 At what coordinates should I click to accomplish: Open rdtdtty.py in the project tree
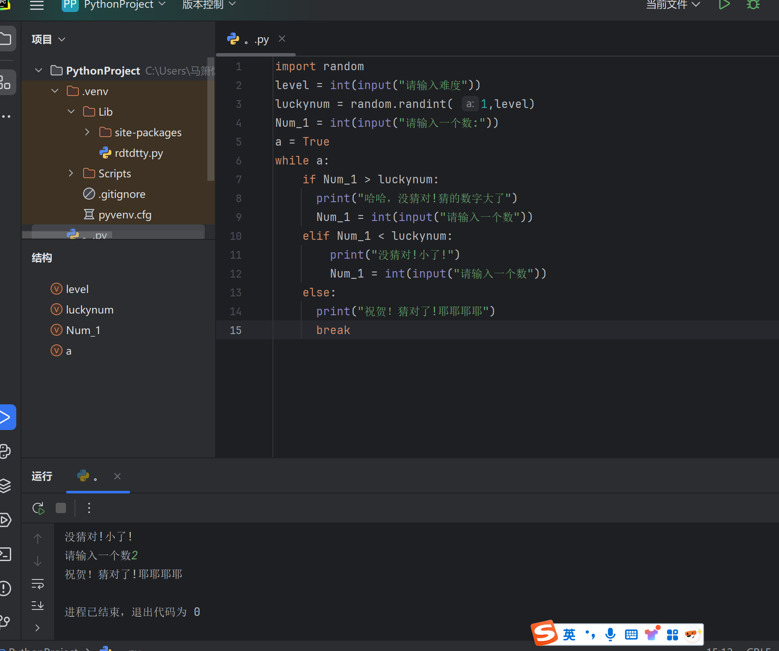[x=138, y=153]
